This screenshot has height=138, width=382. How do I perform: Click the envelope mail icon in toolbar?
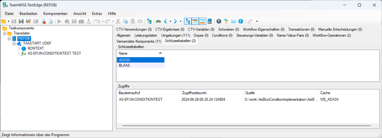click(233, 21)
